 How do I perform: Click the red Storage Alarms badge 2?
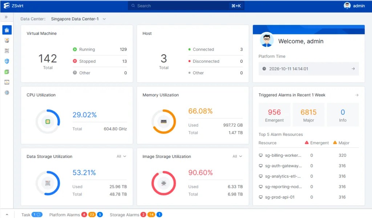pyautogui.click(x=143, y=214)
